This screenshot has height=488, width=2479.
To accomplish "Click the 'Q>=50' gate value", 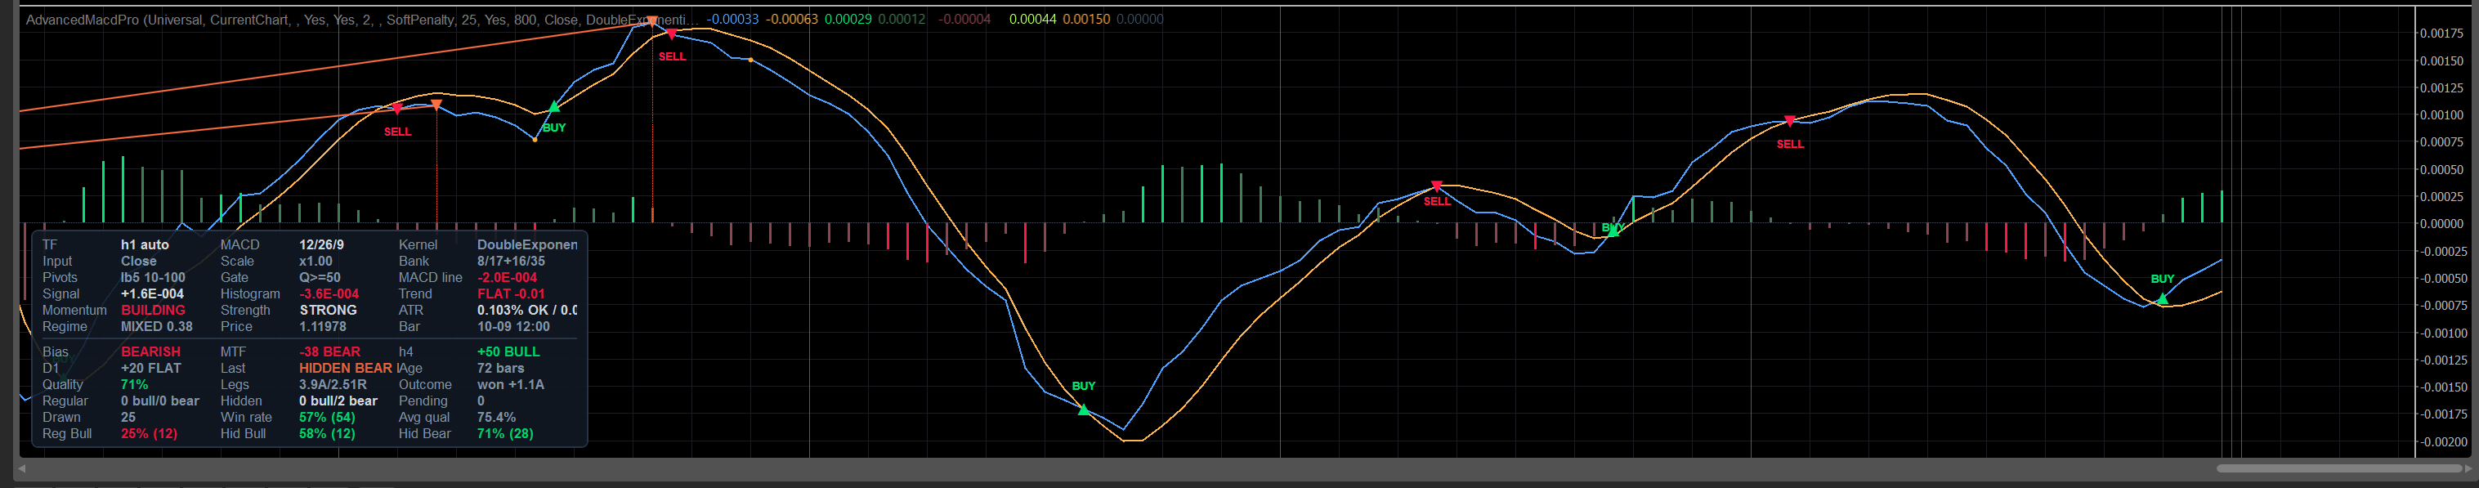I will pos(320,277).
